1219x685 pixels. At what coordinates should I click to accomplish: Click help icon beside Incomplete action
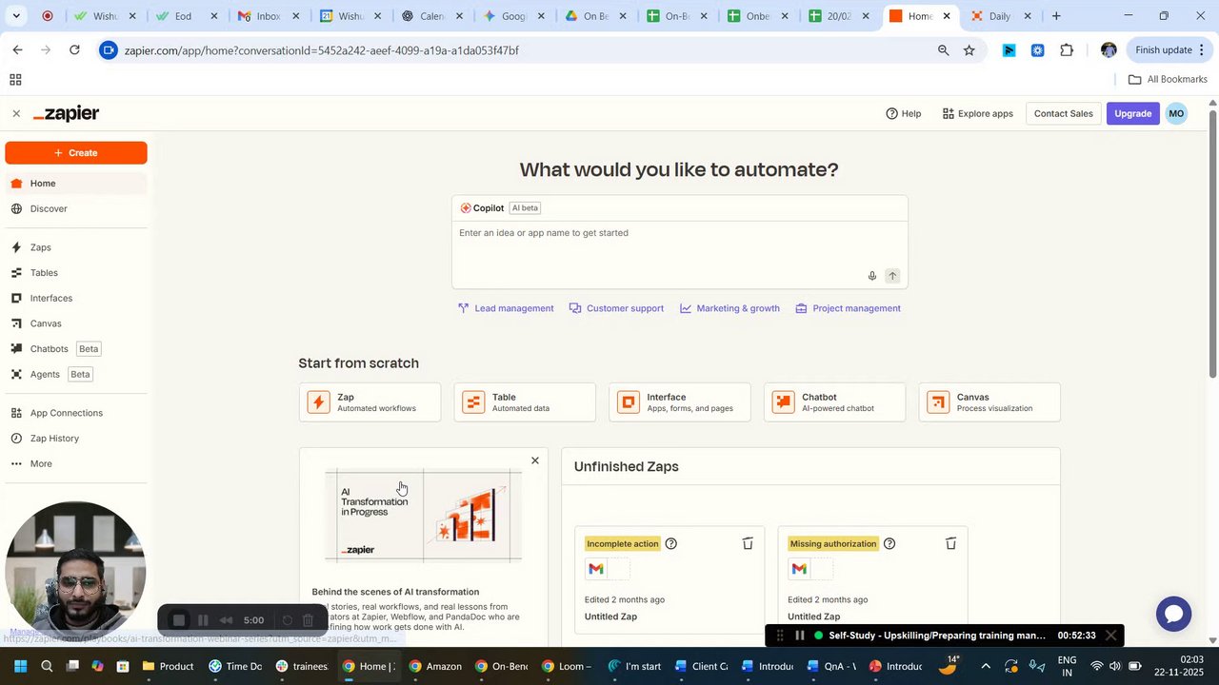pos(671,543)
